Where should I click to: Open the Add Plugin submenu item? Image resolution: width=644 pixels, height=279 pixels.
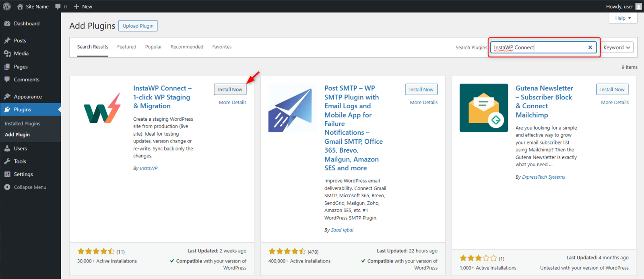tap(17, 135)
